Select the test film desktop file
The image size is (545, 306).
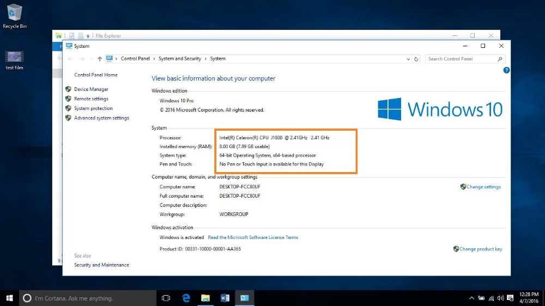point(14,60)
